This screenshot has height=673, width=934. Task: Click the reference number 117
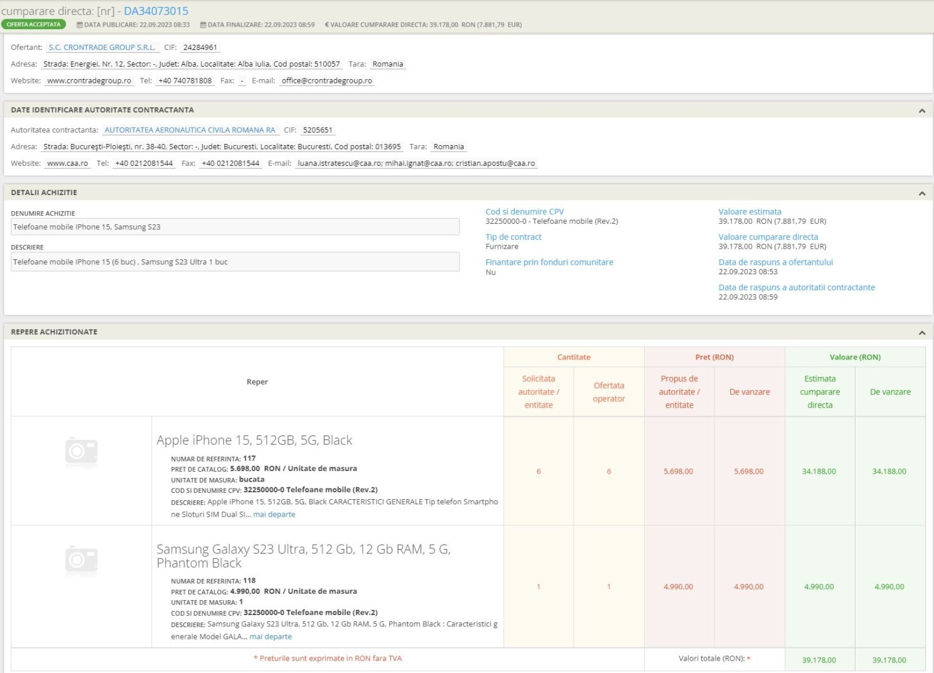(249, 459)
